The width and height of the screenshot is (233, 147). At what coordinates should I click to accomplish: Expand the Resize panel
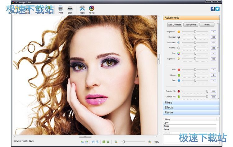191,112
